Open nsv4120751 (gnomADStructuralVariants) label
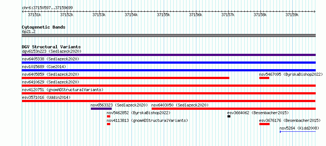 [x=63, y=90]
